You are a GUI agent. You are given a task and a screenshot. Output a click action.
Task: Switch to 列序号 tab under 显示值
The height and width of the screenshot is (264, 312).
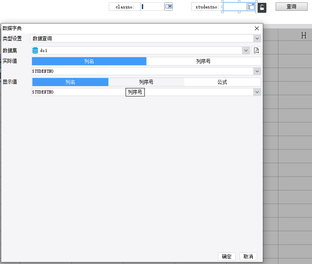point(146,82)
